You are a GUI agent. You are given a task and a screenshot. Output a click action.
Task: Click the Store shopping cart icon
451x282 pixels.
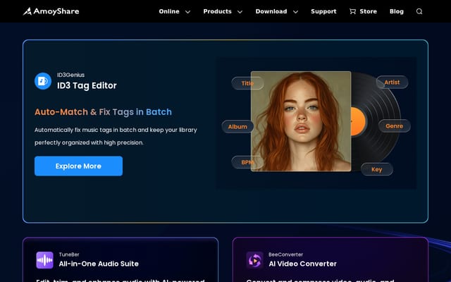click(x=352, y=11)
